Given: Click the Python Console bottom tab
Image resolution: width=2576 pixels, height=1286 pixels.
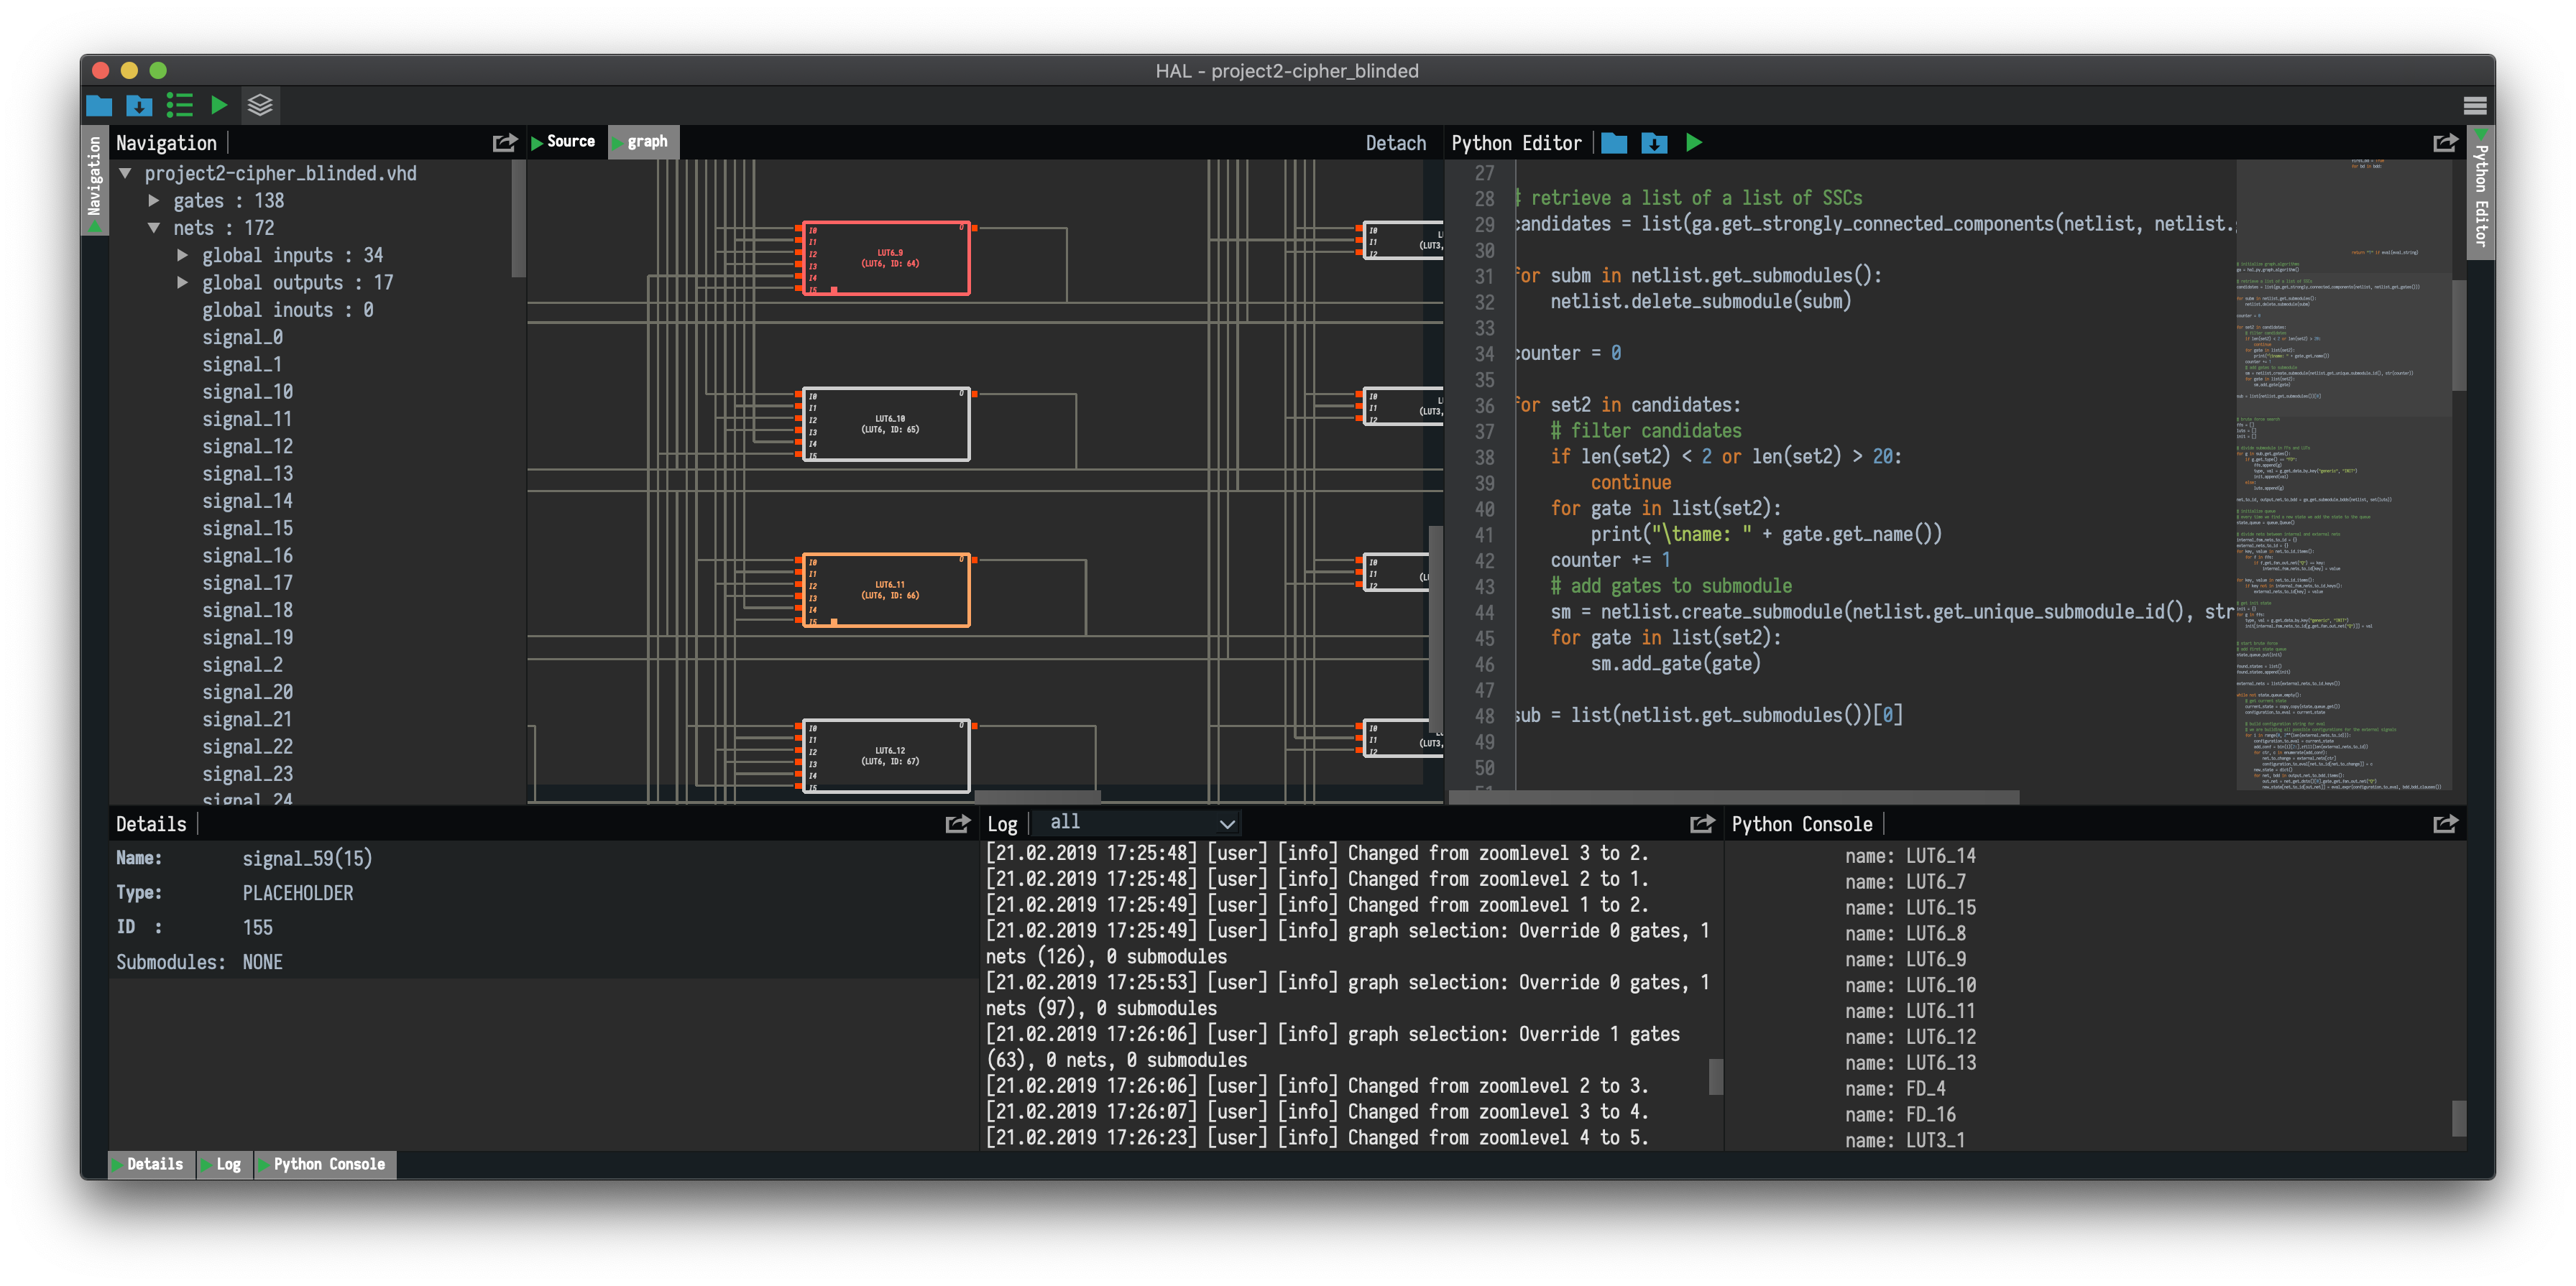Looking at the screenshot, I should 325,1164.
